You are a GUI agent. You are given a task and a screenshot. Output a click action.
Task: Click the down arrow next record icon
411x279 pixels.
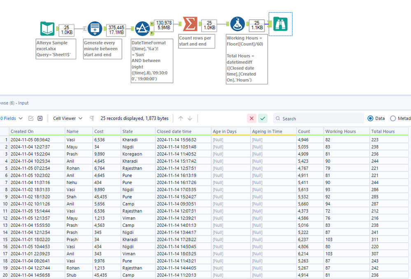(190, 118)
